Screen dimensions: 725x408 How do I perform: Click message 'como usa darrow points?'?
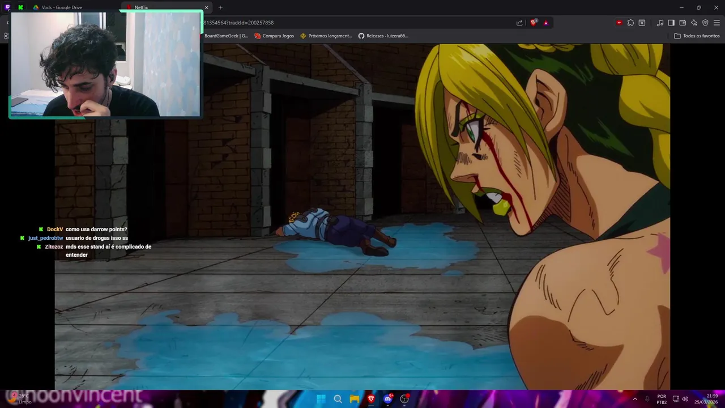[x=96, y=229]
